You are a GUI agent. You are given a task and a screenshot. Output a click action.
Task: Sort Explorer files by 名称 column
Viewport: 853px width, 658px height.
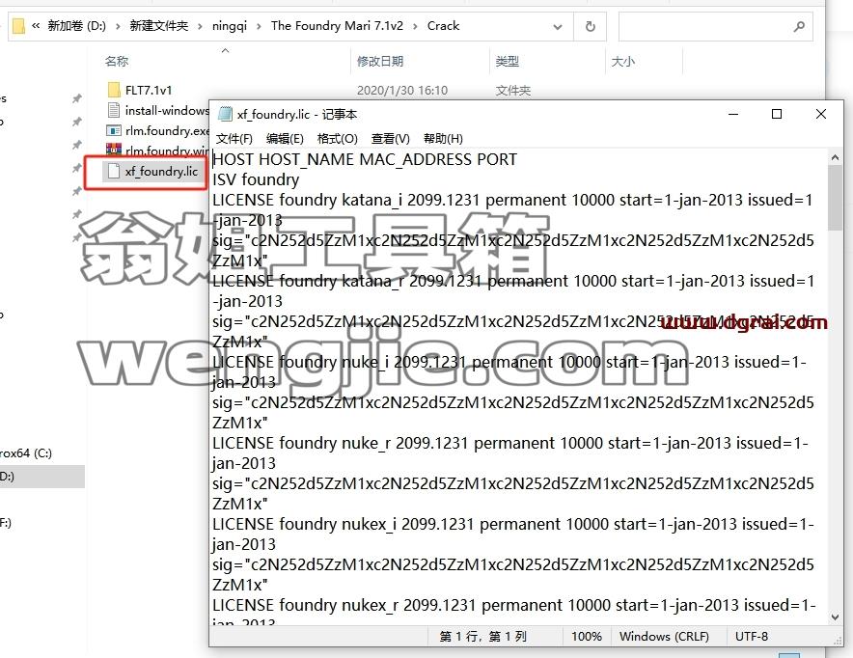point(117,62)
